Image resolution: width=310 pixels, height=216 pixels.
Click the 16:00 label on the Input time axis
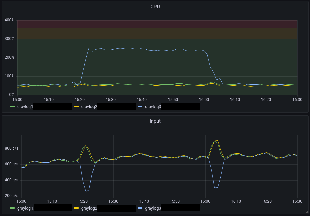pyautogui.click(x=205, y=201)
